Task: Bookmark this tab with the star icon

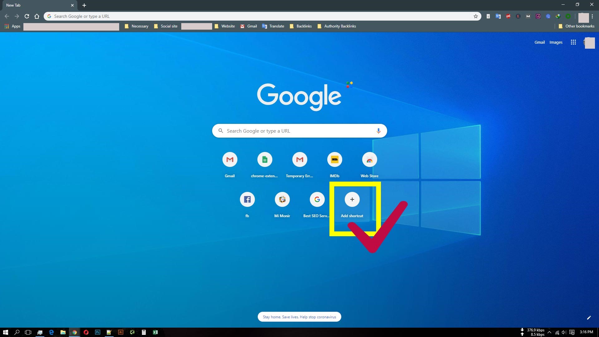Action: 476,16
